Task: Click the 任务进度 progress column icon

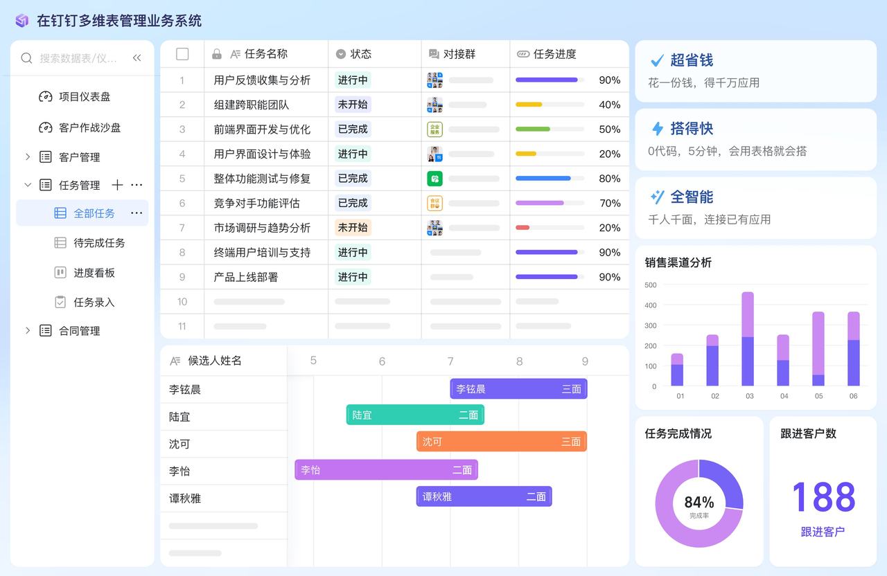Action: coord(523,54)
